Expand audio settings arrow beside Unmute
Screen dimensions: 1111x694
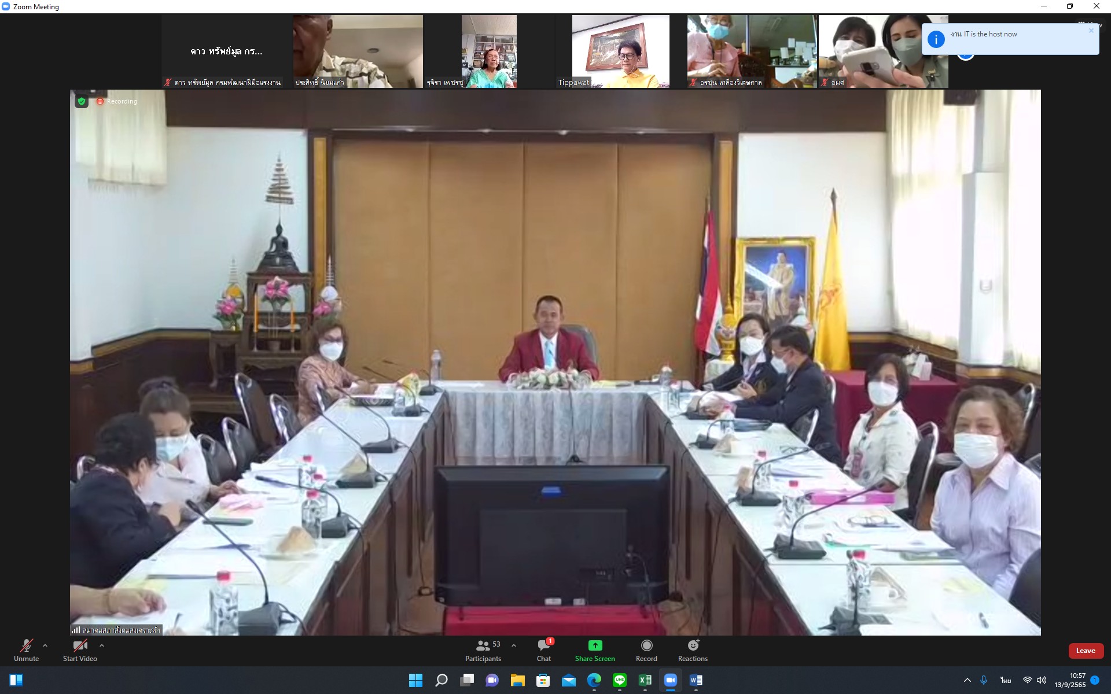click(45, 645)
